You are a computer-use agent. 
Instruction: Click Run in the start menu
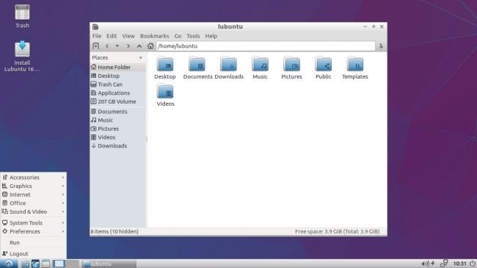(34, 243)
